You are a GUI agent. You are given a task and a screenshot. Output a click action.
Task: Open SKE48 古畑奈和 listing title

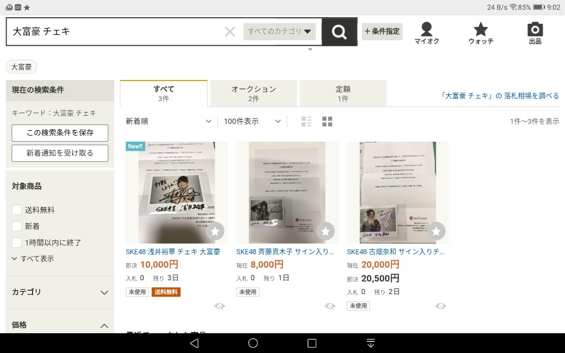pyautogui.click(x=395, y=252)
